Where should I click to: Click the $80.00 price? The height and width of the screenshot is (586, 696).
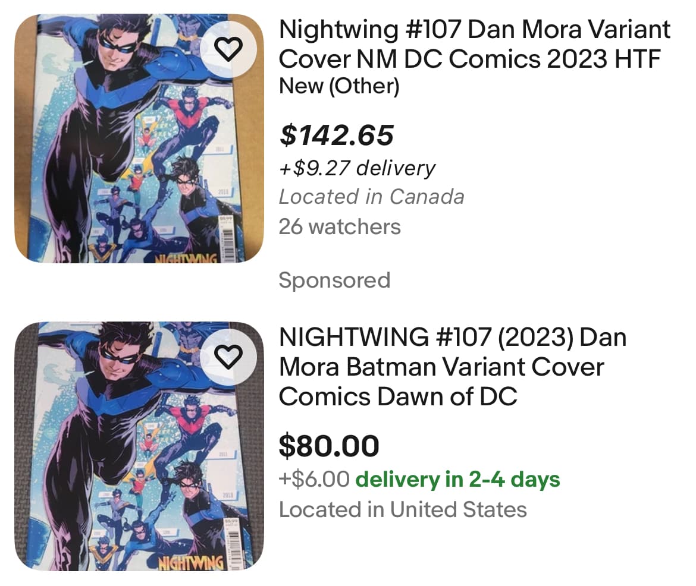328,446
